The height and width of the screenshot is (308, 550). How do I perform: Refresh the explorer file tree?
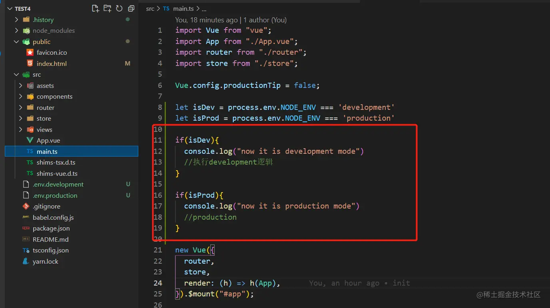[119, 8]
